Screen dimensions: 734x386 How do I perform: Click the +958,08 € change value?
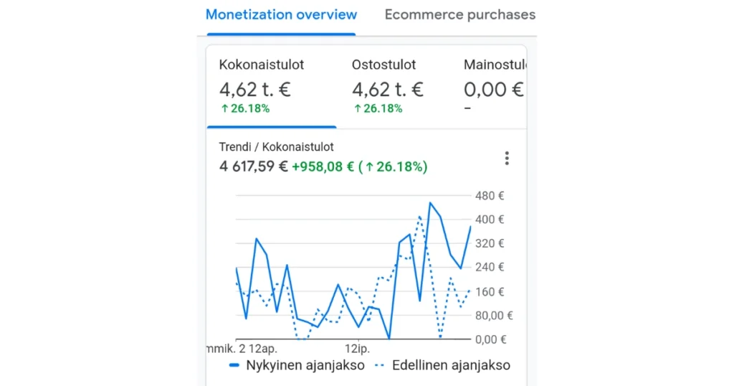[x=323, y=166]
